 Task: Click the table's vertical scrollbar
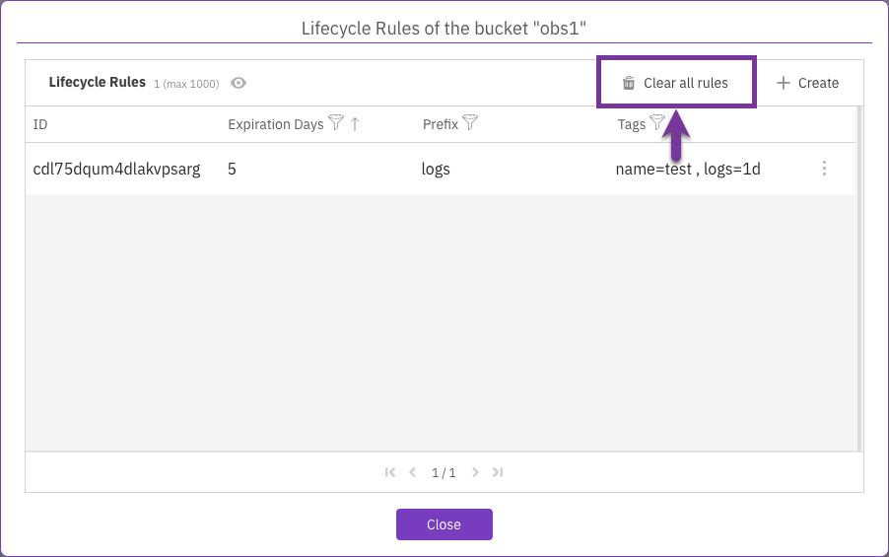tap(859, 276)
